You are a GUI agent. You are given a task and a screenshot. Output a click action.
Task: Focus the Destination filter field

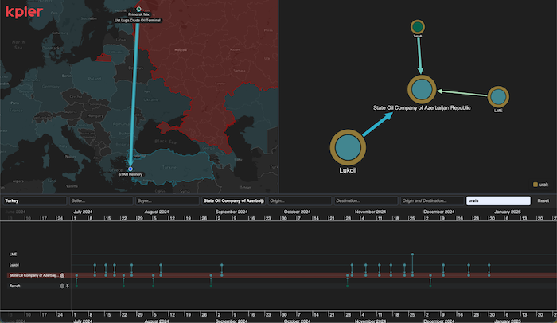[x=366, y=200]
